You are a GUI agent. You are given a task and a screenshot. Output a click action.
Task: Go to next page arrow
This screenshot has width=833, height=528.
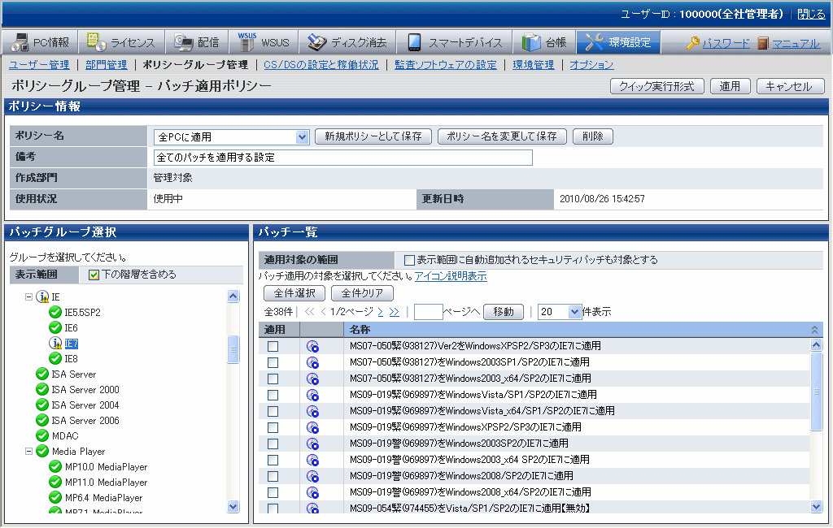(381, 311)
